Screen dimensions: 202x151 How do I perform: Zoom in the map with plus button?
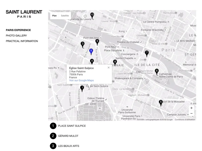(191, 108)
